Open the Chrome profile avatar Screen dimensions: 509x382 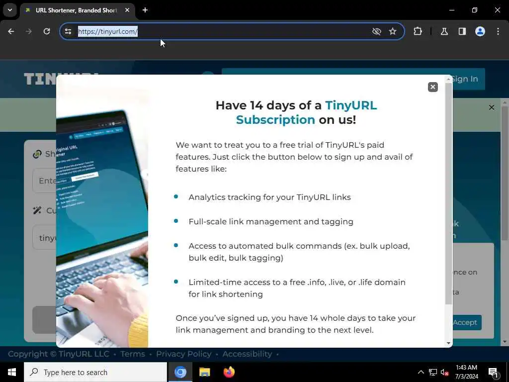coord(480,31)
